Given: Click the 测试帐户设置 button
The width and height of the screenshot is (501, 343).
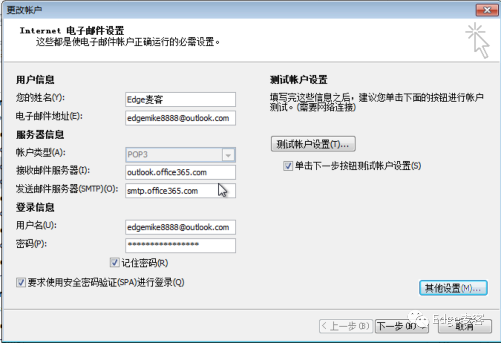Looking at the screenshot, I should (x=313, y=144).
